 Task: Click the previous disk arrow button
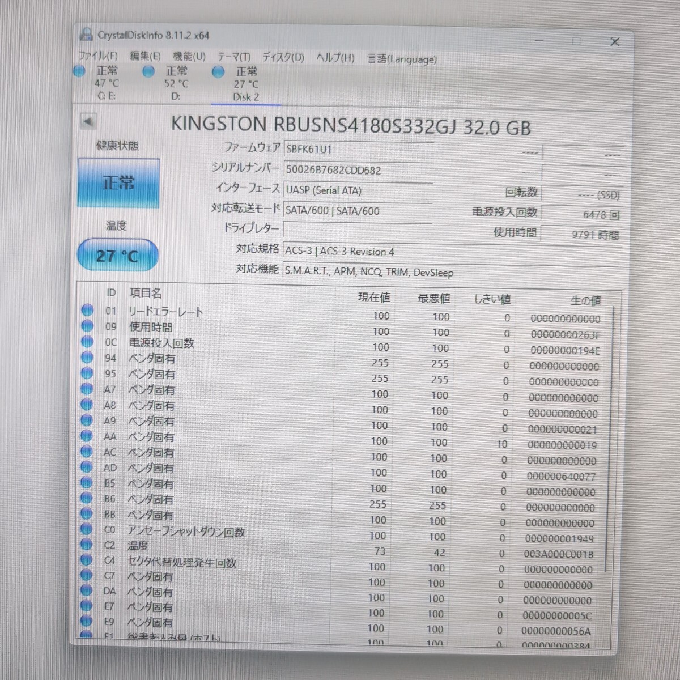click(88, 121)
